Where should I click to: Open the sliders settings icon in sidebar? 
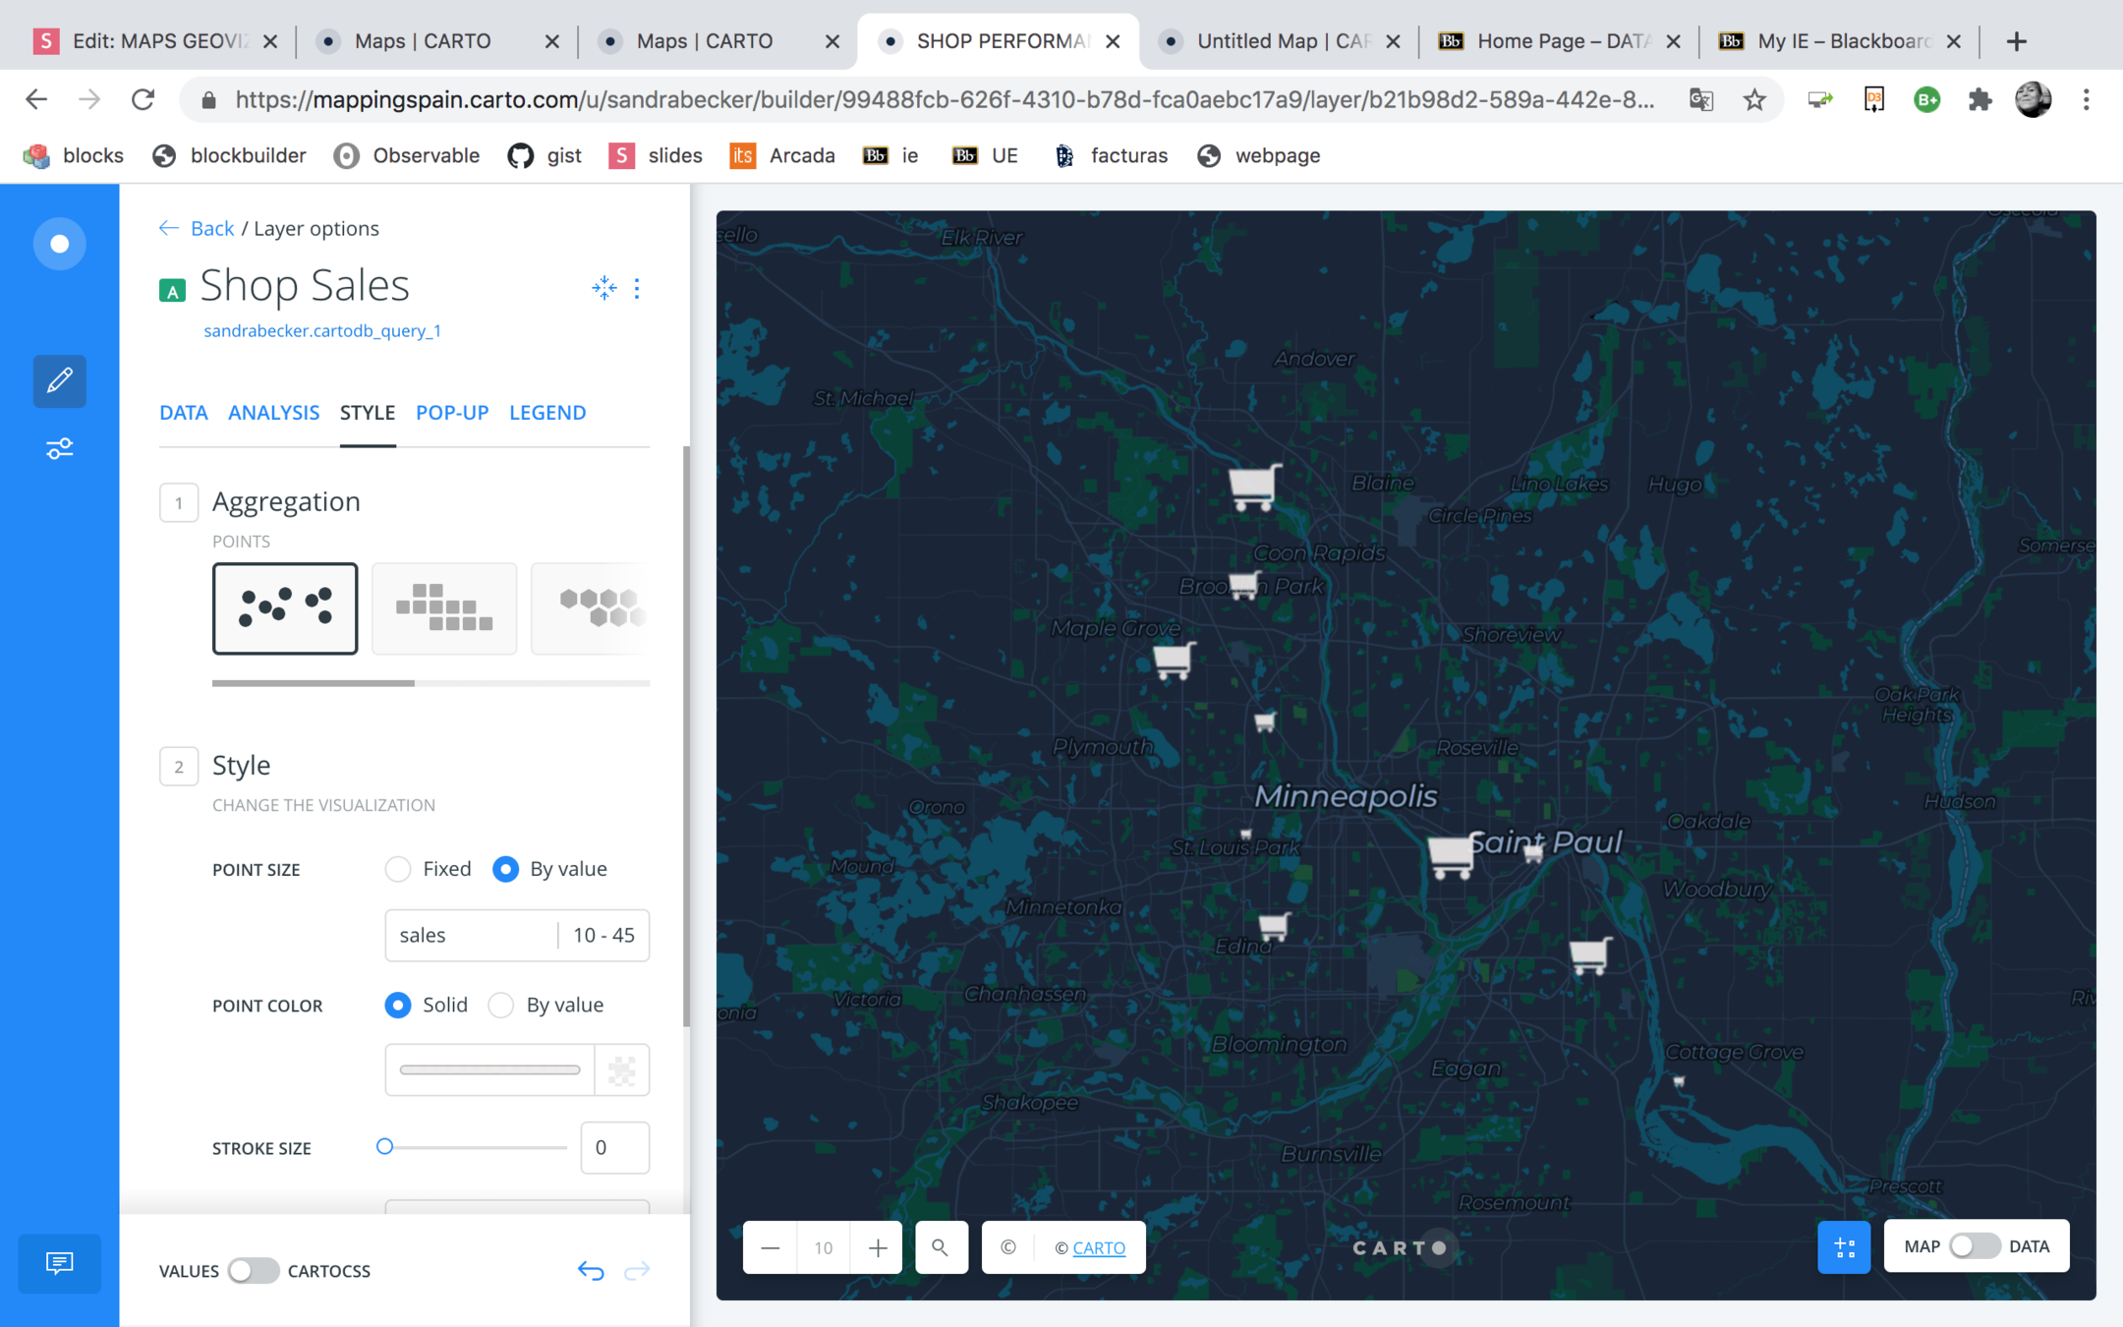pyautogui.click(x=59, y=449)
